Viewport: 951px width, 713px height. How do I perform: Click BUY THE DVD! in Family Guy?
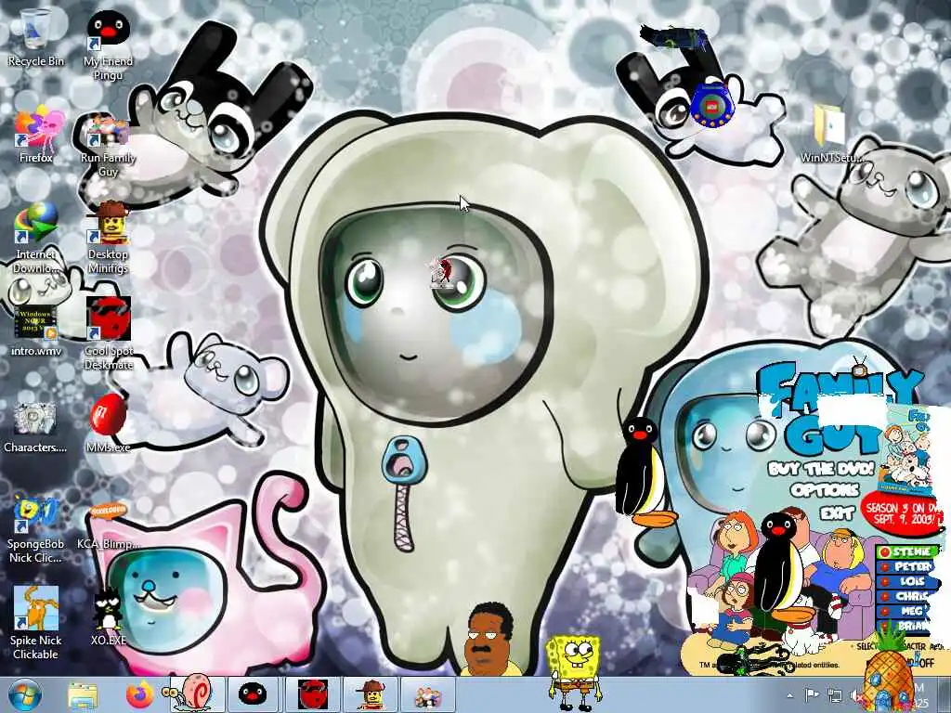(820, 469)
